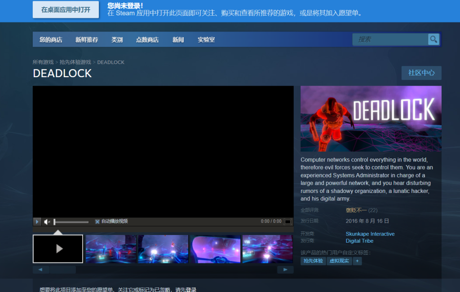Screen dimensions: 460x292
Task: Toggle fullscreen on the video player
Action: 288,222
